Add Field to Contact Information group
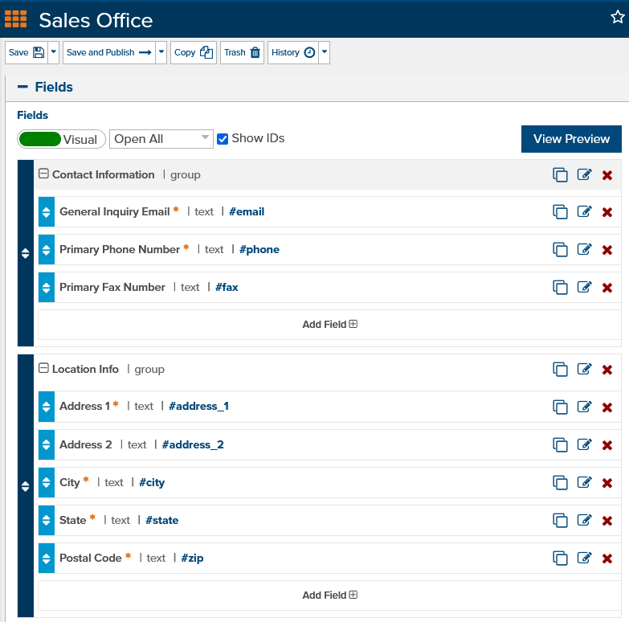Screen dimensions: 629x622 329,324
